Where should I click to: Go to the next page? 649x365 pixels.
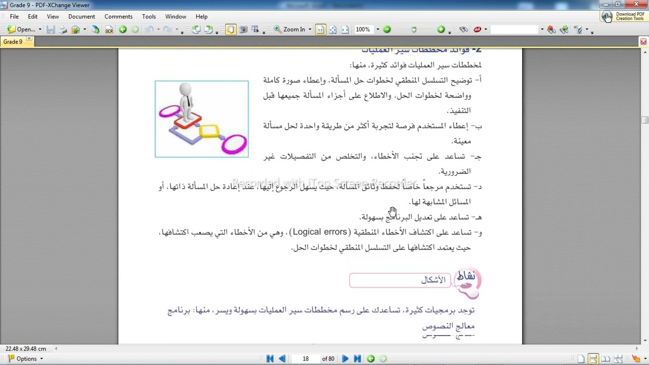click(x=345, y=358)
